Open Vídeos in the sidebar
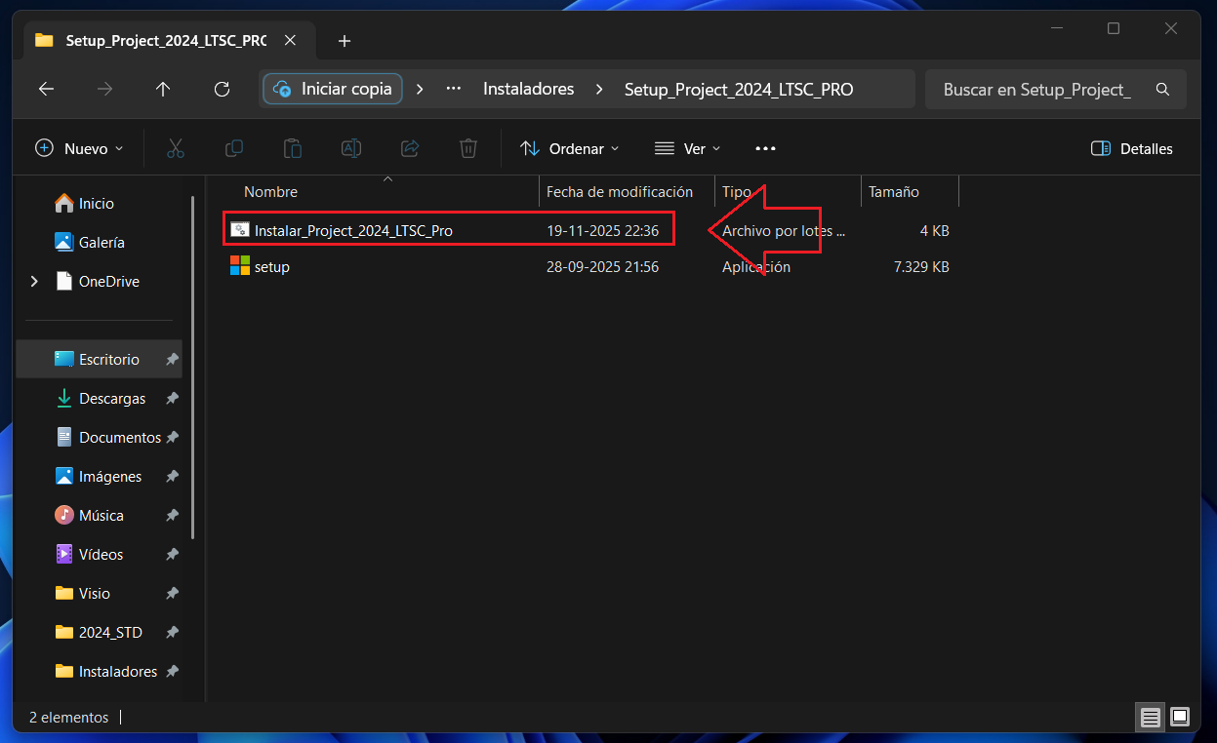 coord(100,555)
